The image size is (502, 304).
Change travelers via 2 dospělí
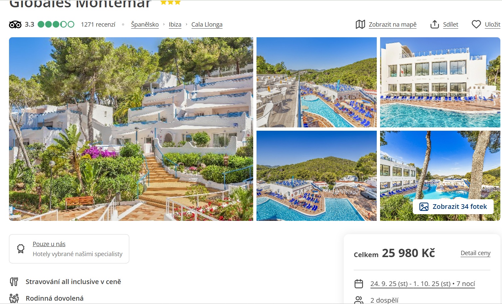click(384, 300)
